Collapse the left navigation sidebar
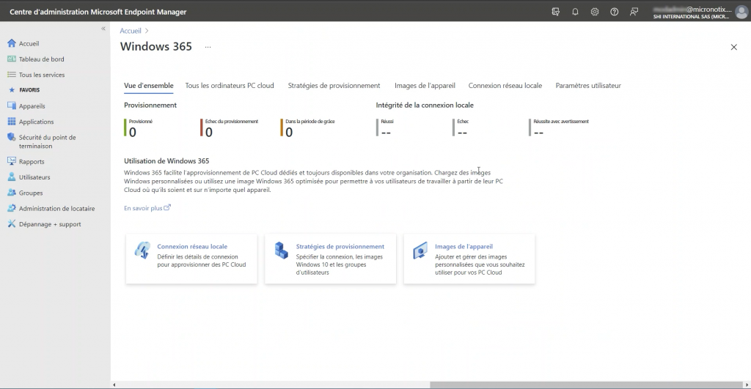 tap(103, 29)
